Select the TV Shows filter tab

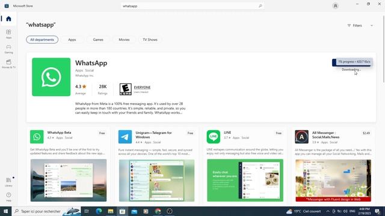tap(150, 40)
